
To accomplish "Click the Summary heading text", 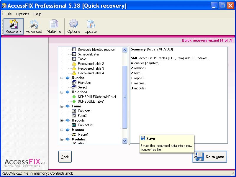I will click(x=138, y=49).
